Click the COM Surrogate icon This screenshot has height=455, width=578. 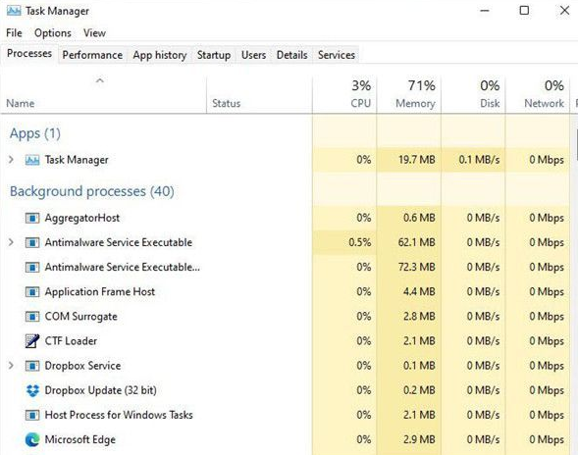(x=32, y=317)
